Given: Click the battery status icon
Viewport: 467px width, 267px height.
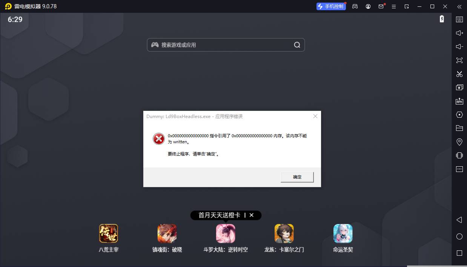Looking at the screenshot, I should tap(442, 19).
